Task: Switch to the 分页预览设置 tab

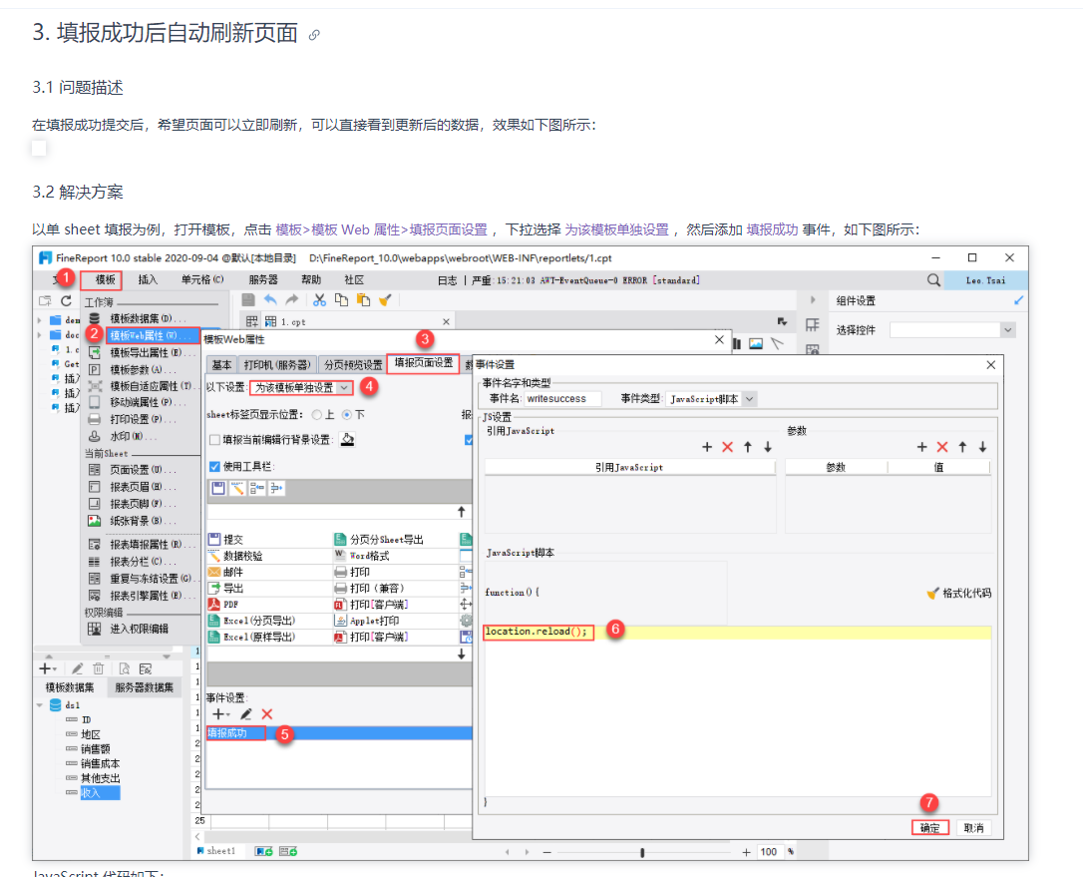Action: (x=353, y=365)
